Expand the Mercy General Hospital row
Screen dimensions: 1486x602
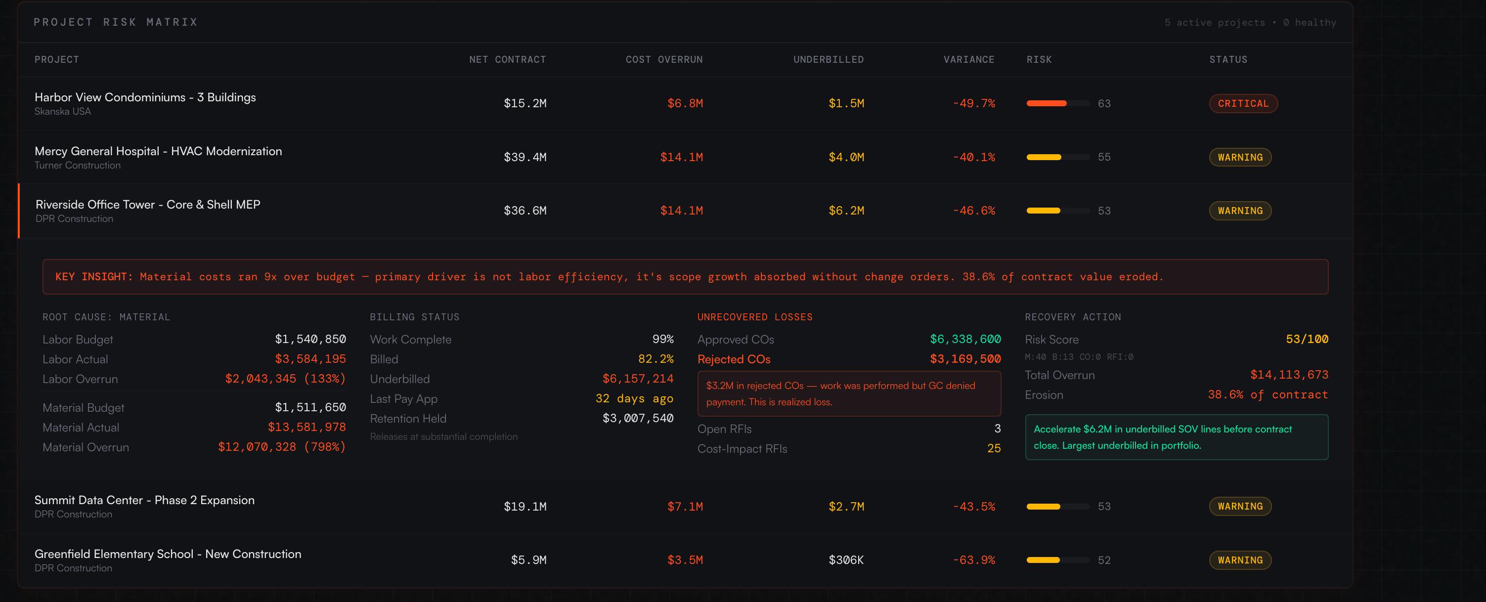pos(158,152)
